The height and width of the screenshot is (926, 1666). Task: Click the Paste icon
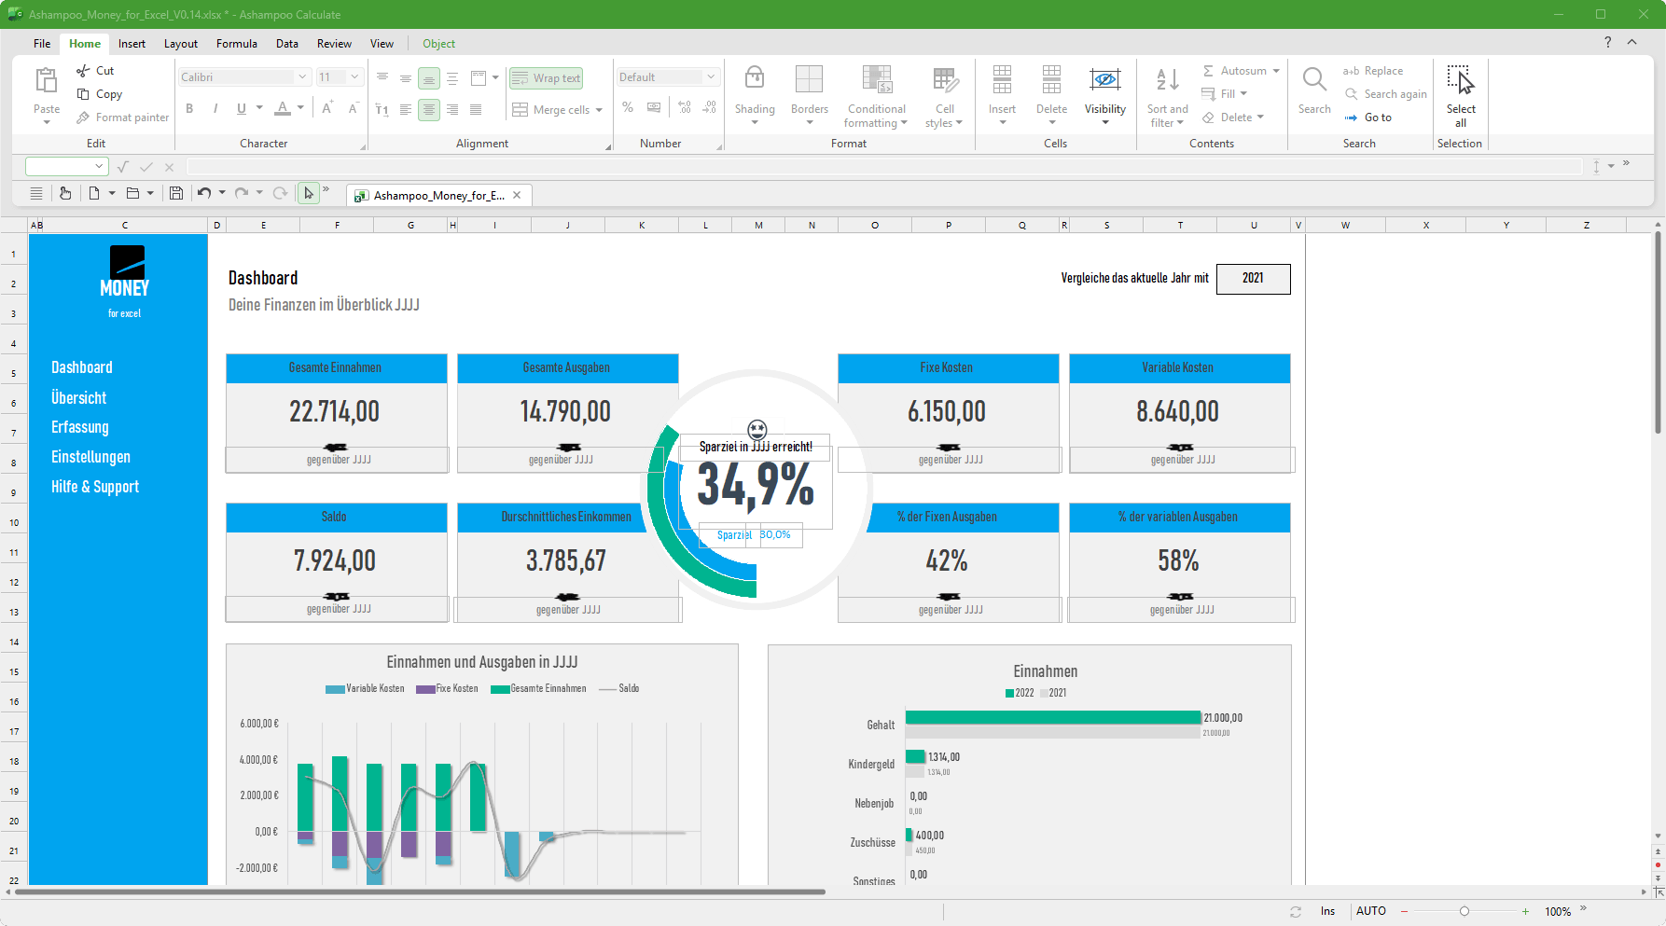click(x=46, y=80)
